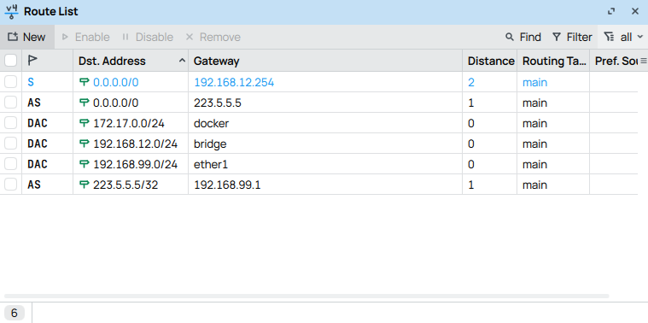Click the route icon beside 172.17.0.0/24

(85, 123)
